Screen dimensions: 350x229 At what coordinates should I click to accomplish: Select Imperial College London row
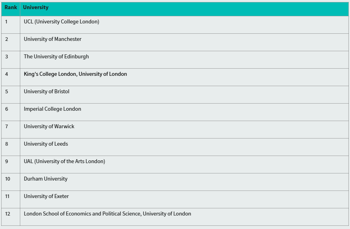(x=175, y=112)
